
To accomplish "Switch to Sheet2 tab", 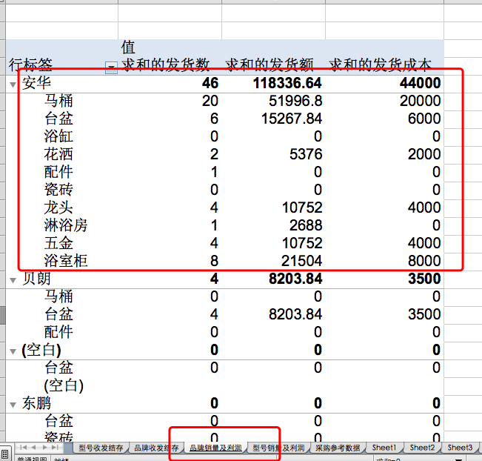I will (422, 448).
